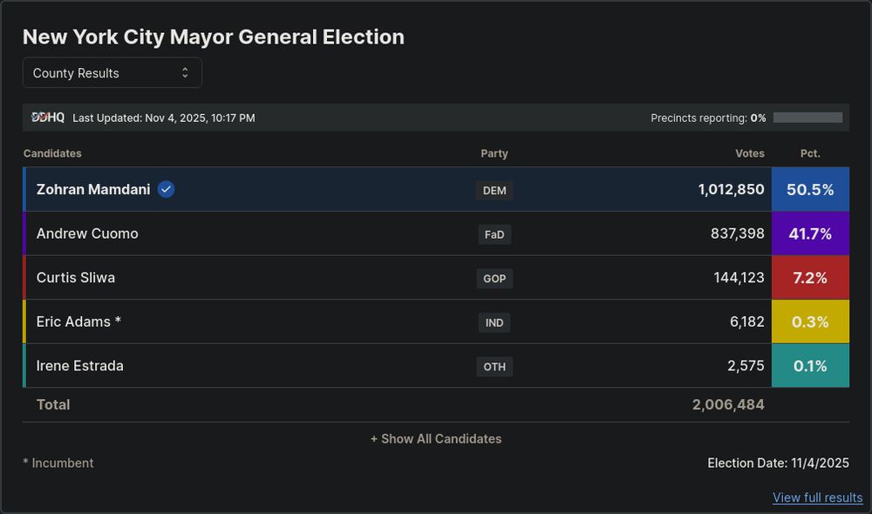Screen dimensions: 872x514
Task: Click the winner checkmark beside Zohran Mamdani
Action: click(x=166, y=188)
